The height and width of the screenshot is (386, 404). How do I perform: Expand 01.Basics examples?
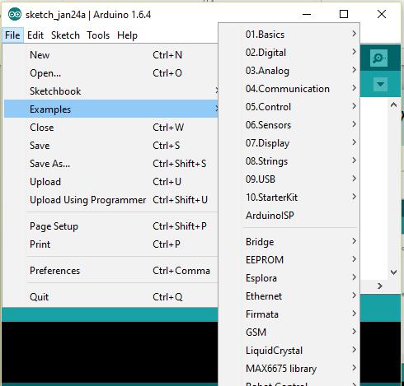(289, 35)
